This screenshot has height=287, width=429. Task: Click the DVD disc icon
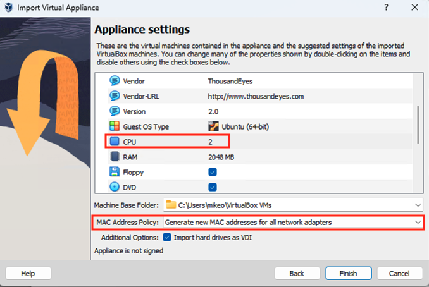click(115, 186)
